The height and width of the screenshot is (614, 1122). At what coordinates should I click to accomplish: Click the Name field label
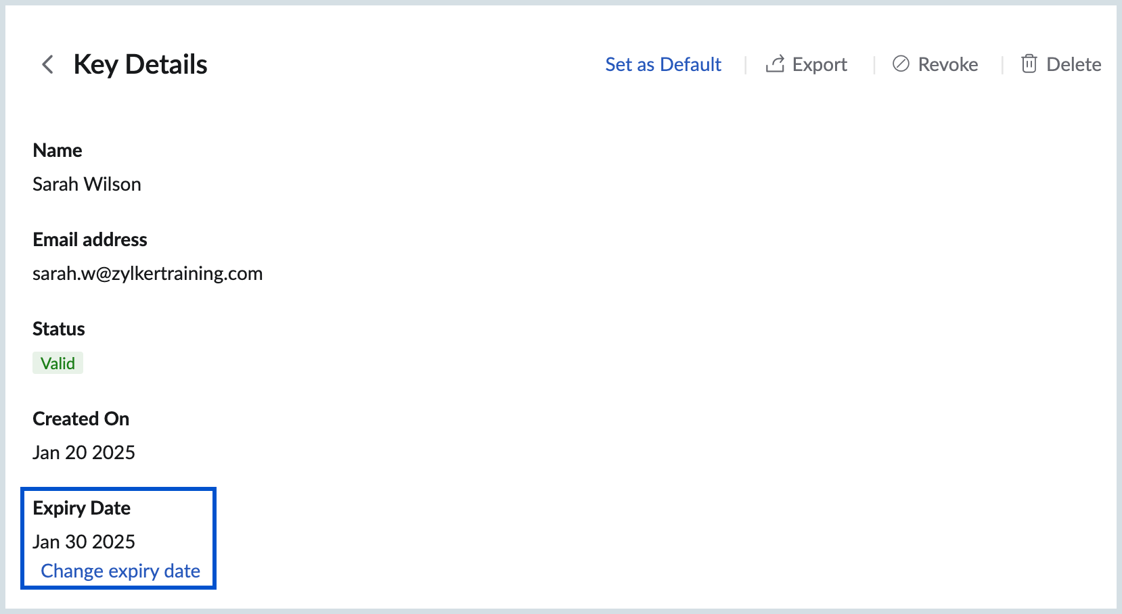(x=58, y=151)
